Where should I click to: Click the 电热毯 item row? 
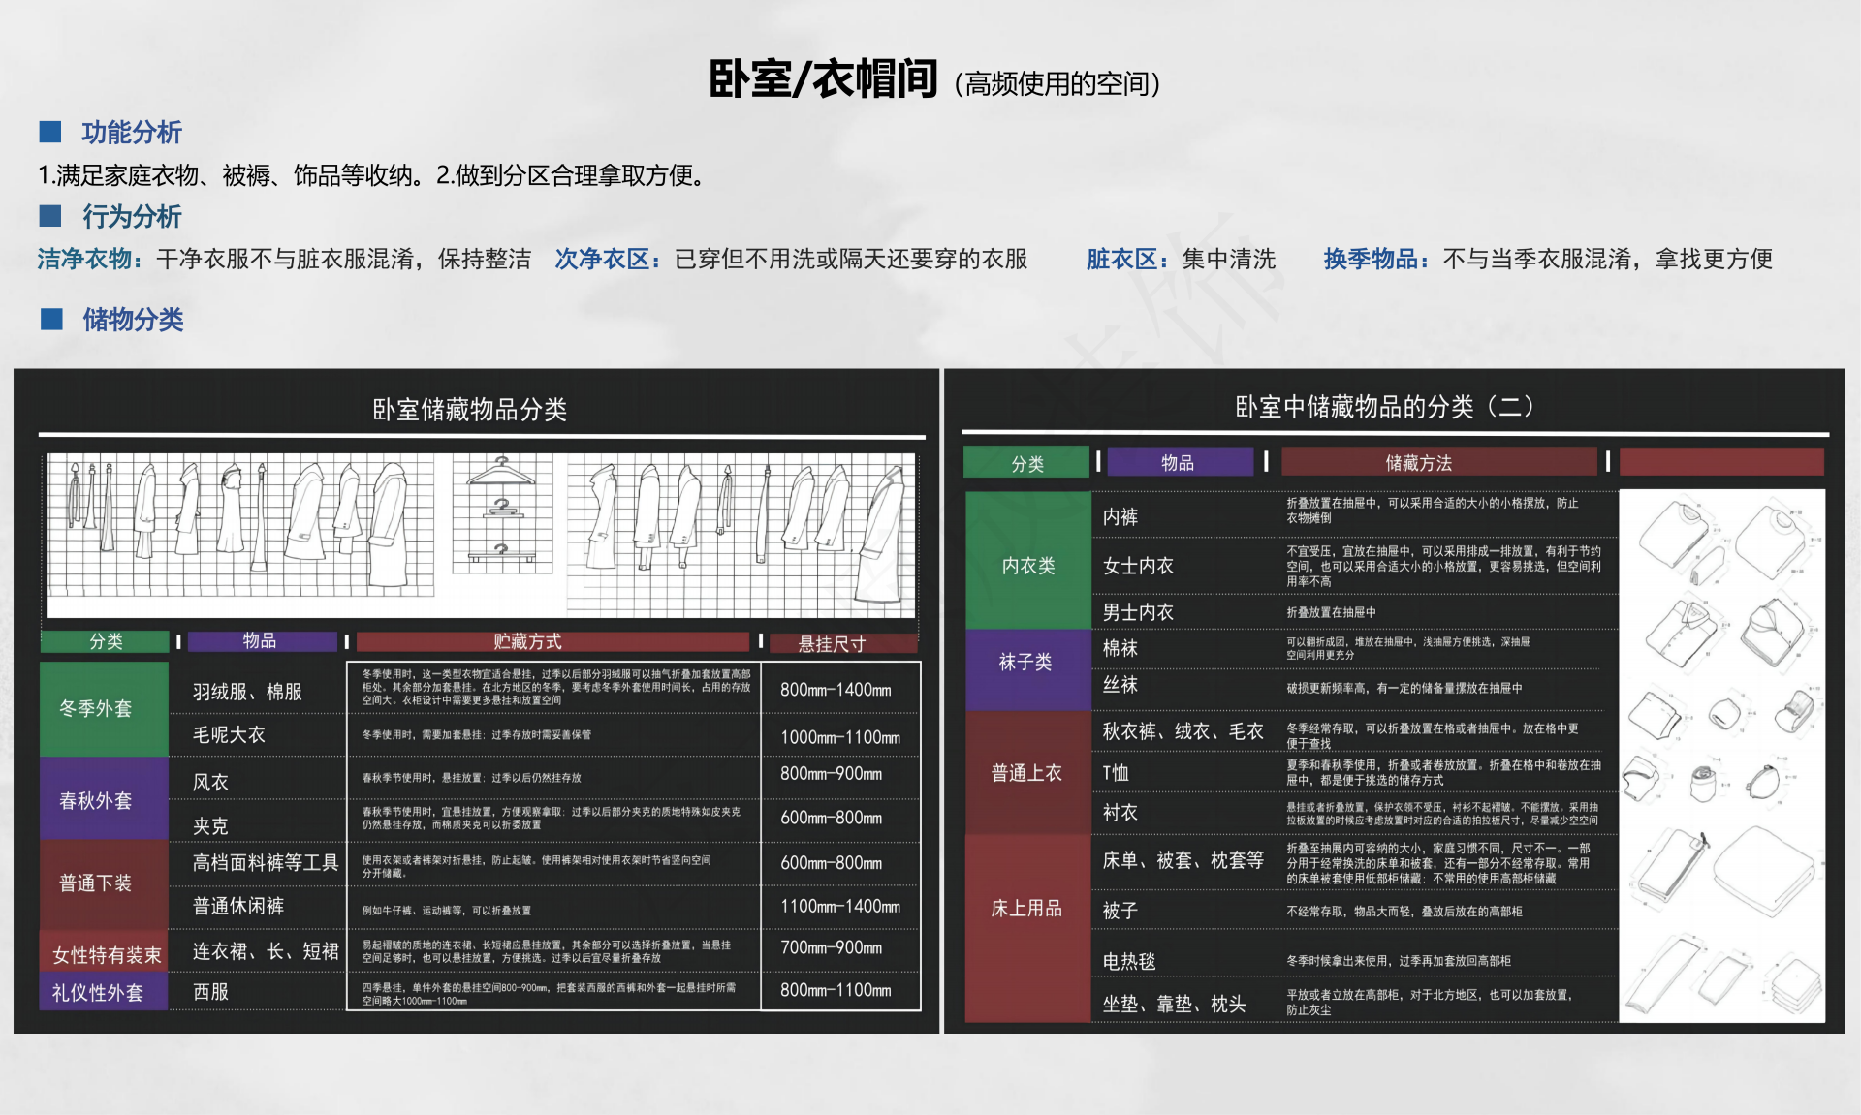click(1130, 961)
